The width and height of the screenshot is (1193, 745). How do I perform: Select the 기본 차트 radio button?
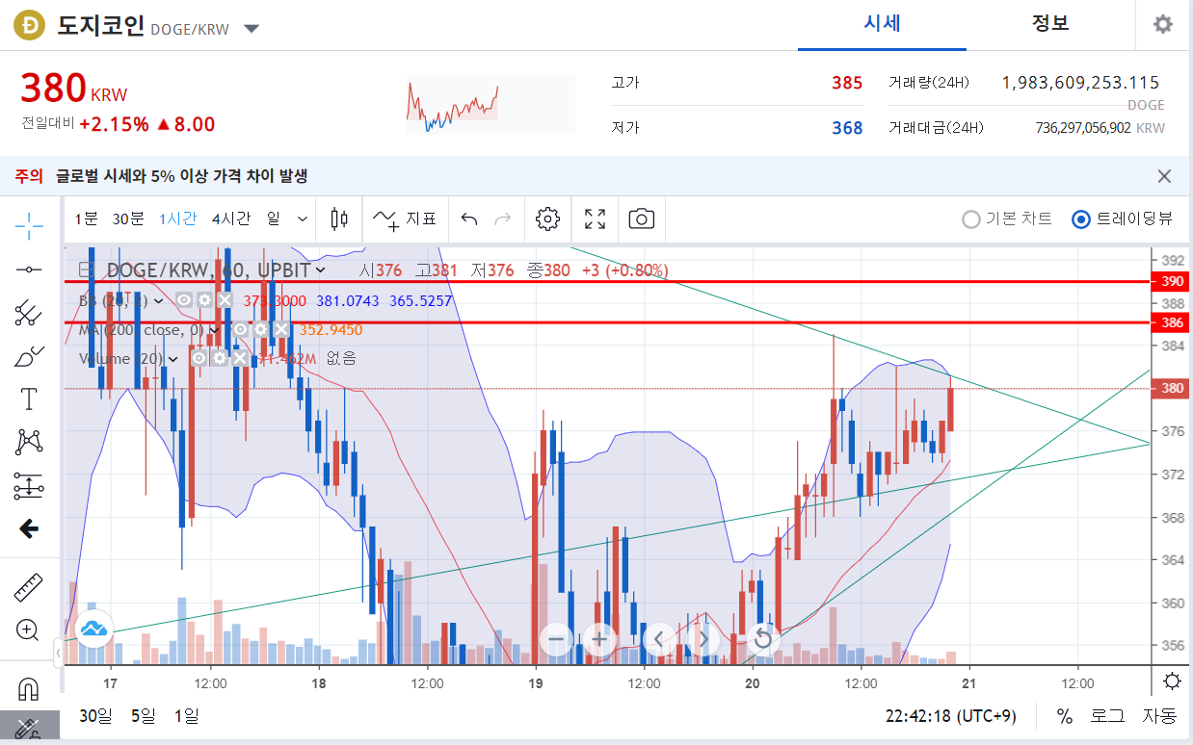click(x=971, y=219)
